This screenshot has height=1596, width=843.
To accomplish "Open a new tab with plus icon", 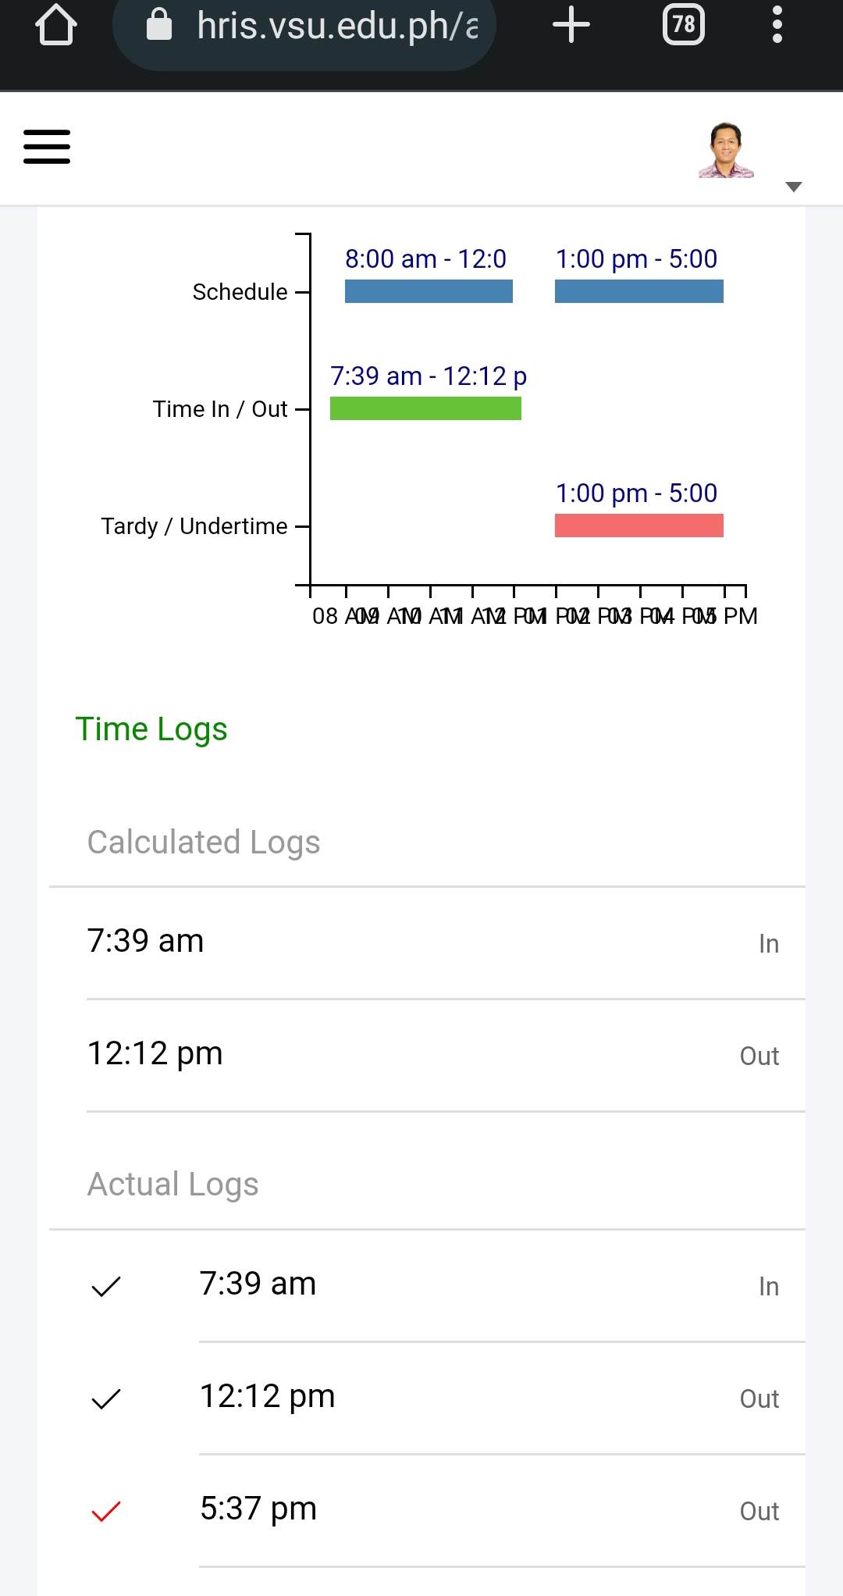I will point(571,25).
